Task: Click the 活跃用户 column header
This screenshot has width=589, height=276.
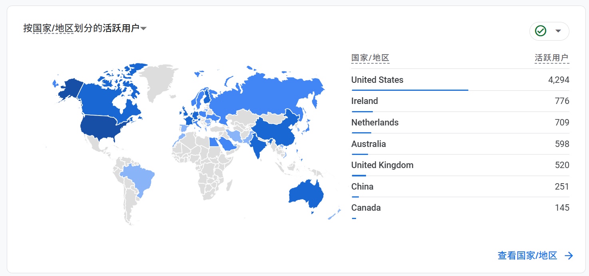Action: [552, 58]
